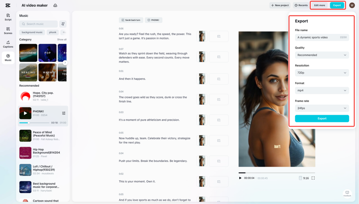Select the Lofi / Chillout / Hiphop track
This screenshot has width=359, height=204.
click(x=43, y=170)
